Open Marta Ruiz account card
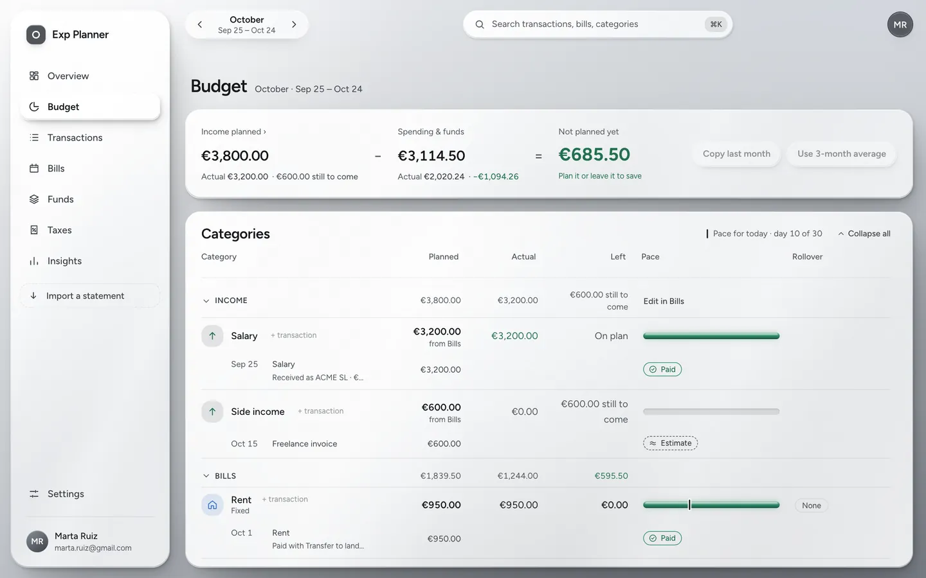Screen dimensions: 926x578 (x=90, y=541)
